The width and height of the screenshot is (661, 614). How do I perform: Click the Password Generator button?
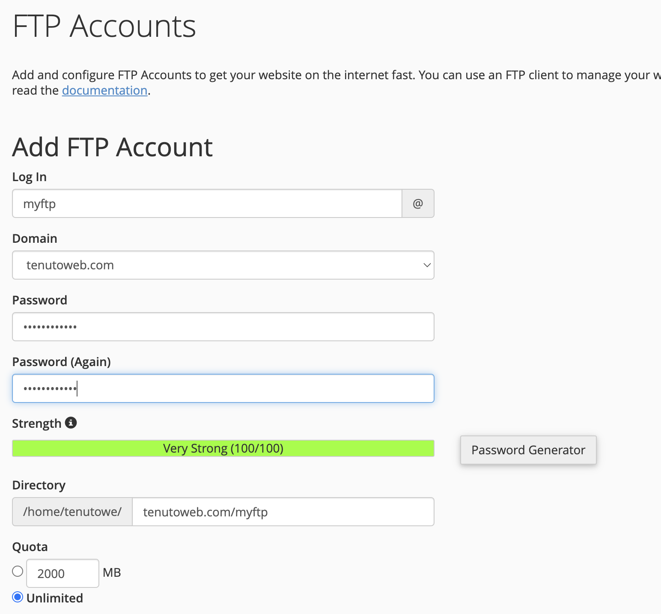click(x=528, y=450)
